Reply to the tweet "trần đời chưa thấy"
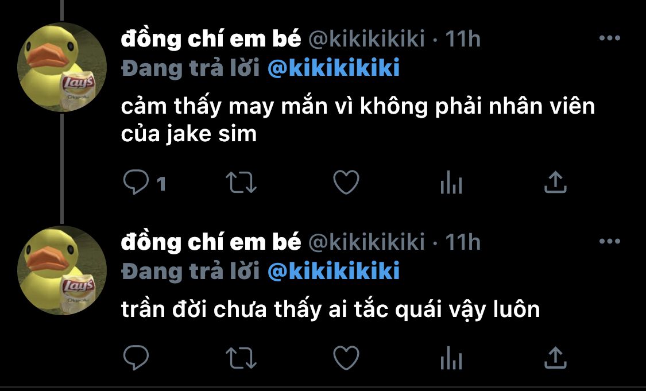 pyautogui.click(x=136, y=358)
